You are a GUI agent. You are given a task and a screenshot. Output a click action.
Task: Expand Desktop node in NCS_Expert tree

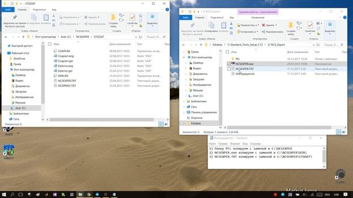click(x=186, y=63)
